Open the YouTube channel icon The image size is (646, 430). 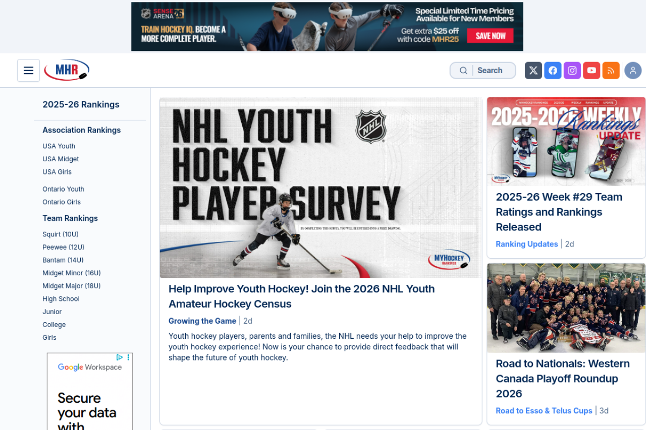[591, 71]
